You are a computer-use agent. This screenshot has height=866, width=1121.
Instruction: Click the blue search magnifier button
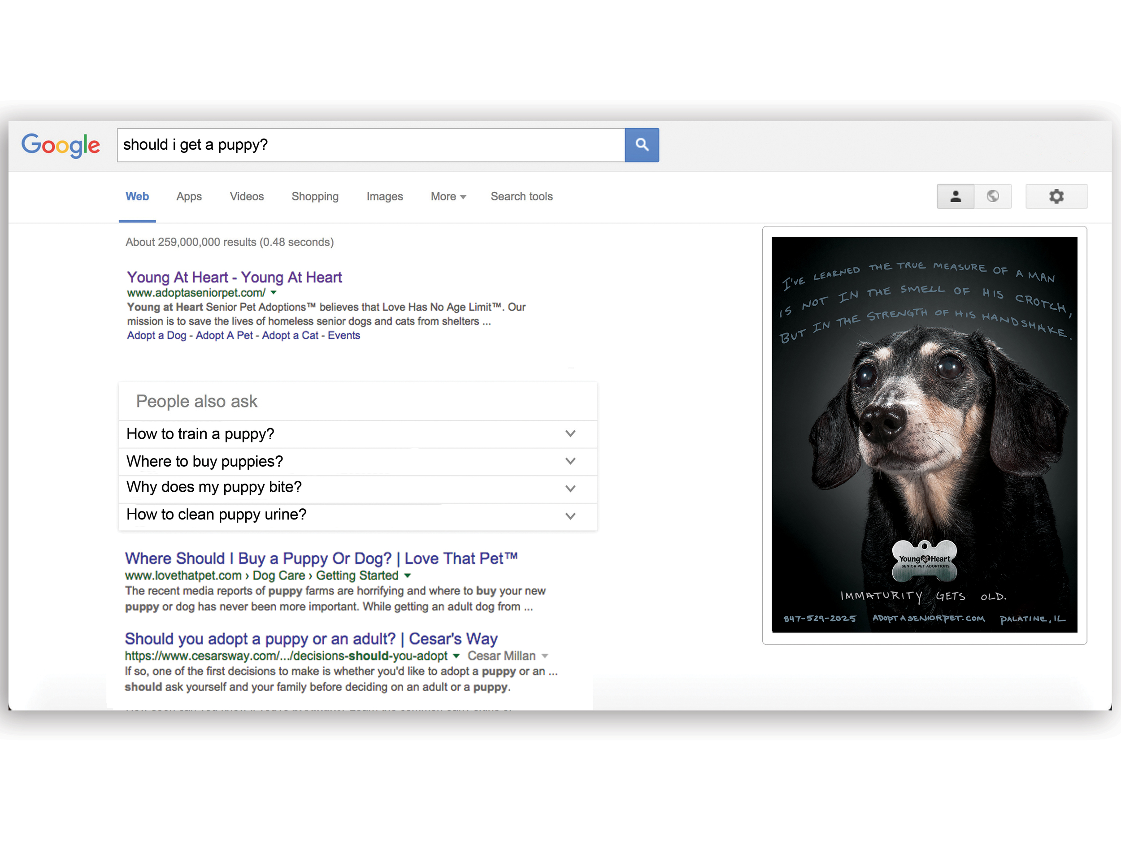642,145
